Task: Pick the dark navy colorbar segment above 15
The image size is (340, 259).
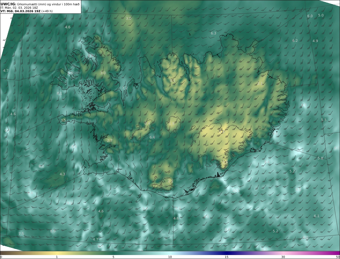Action: coord(227,253)
